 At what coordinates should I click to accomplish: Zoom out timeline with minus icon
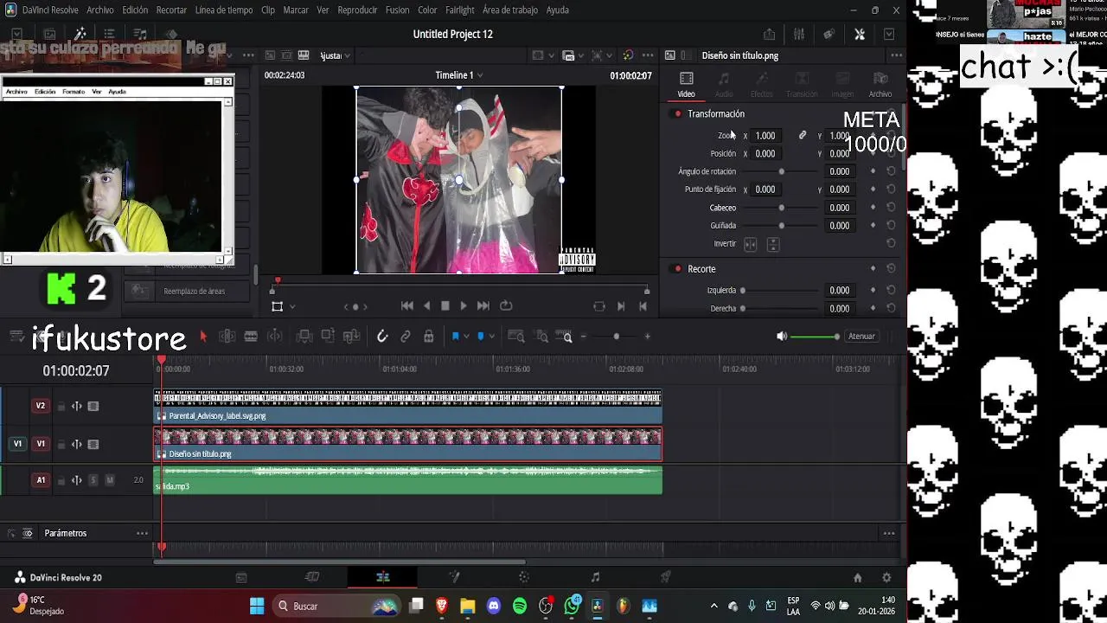point(584,337)
